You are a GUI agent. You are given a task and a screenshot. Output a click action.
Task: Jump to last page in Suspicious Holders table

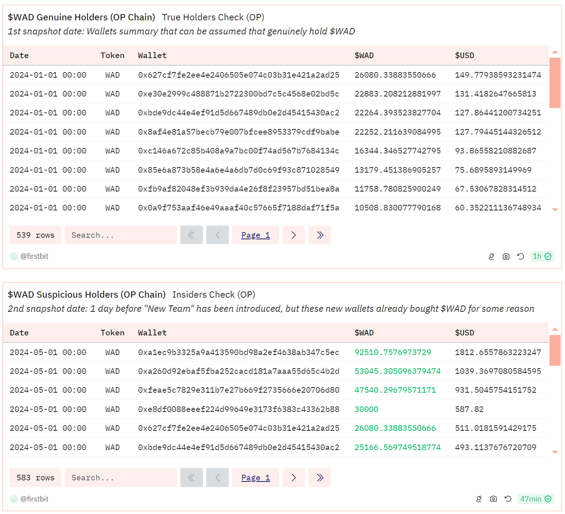click(320, 478)
